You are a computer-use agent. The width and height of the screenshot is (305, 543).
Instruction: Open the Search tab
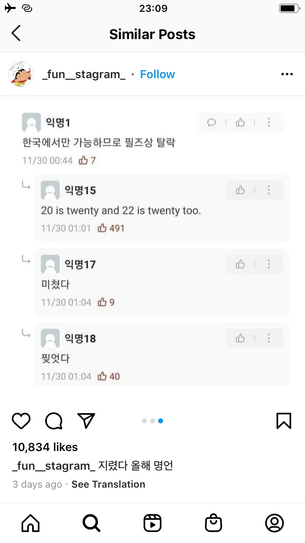(91, 523)
